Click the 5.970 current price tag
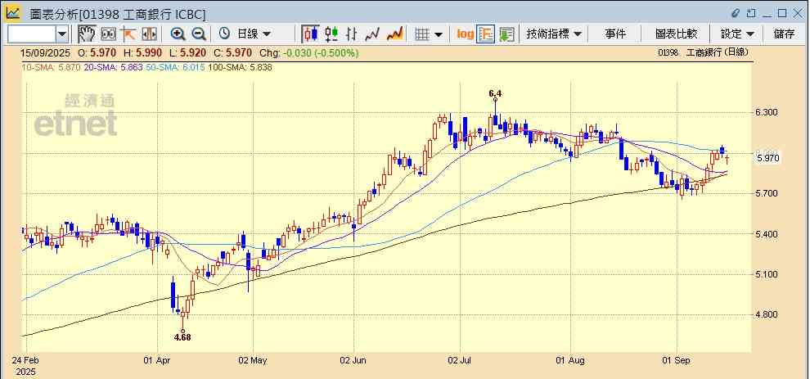The image size is (810, 379). [x=768, y=158]
